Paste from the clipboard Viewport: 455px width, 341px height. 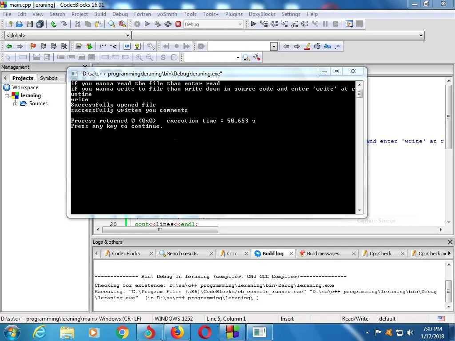pyautogui.click(x=98, y=24)
